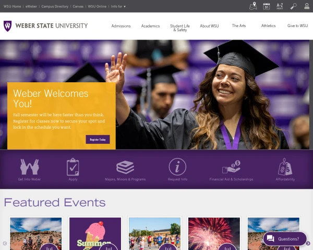Click the Weber State University shield logo

click(8, 26)
